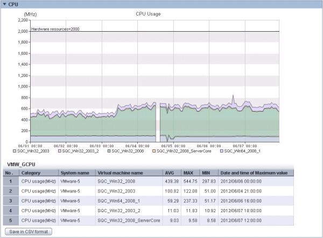Click the SQC_Win32_2008 legend color swatch
Screen dimensions: 323x238
click(x=109, y=151)
